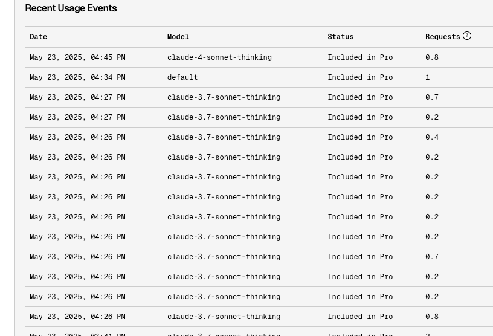Click the first 04:26 PM date entry
This screenshot has width=493, height=336.
click(x=77, y=137)
